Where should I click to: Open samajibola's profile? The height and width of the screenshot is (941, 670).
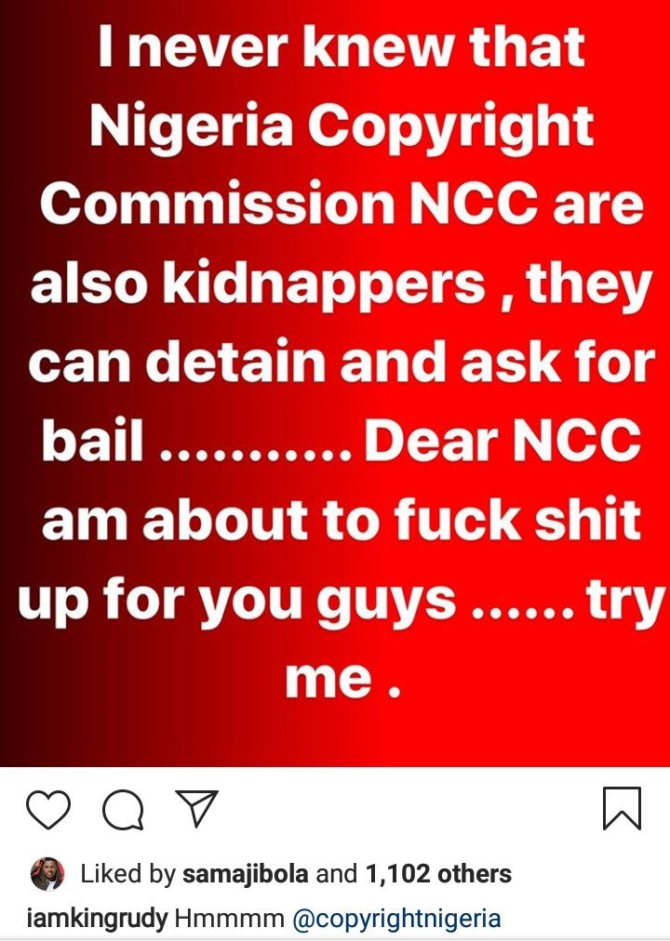point(245,874)
